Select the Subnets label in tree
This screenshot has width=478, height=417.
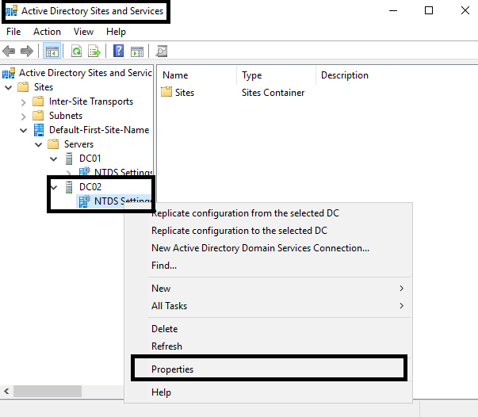pos(66,116)
